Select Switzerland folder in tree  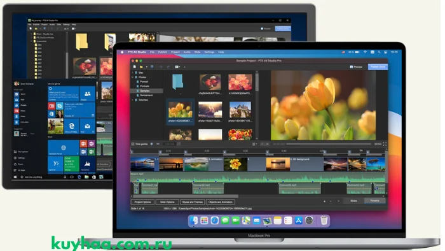coord(147,95)
